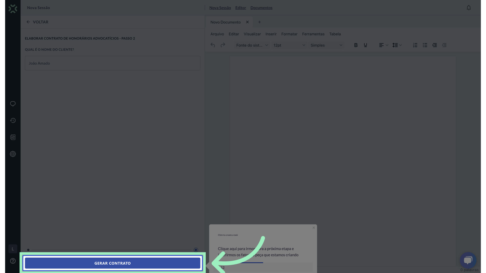486x273 pixels.
Task: Click the undo arrow icon
Action: point(213,45)
